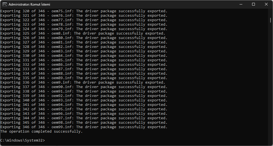Close the Administrator Komut İstemi window
Viewport: 273px width, 146px height.
pyautogui.click(x=266, y=4)
